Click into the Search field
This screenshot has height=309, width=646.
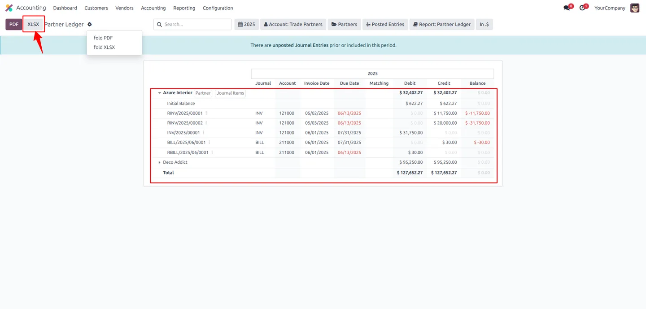point(192,24)
